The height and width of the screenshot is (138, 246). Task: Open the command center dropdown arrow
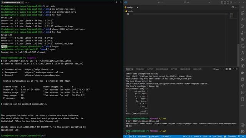click(x=209, y=2)
